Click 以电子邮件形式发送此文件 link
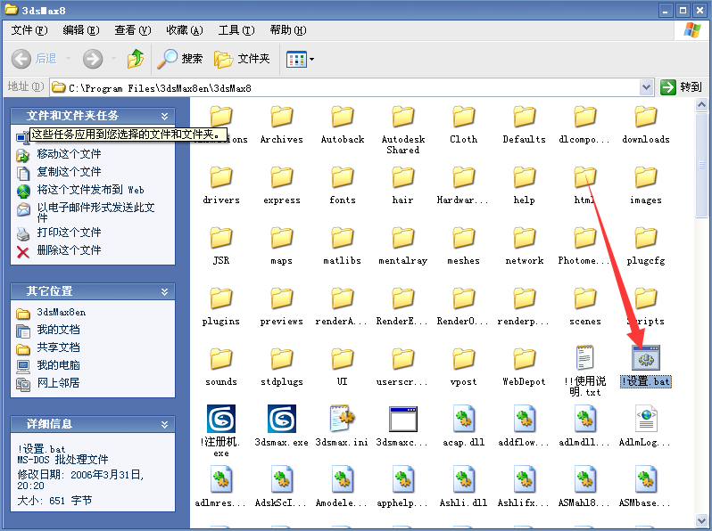This screenshot has width=712, height=531. pyautogui.click(x=95, y=212)
